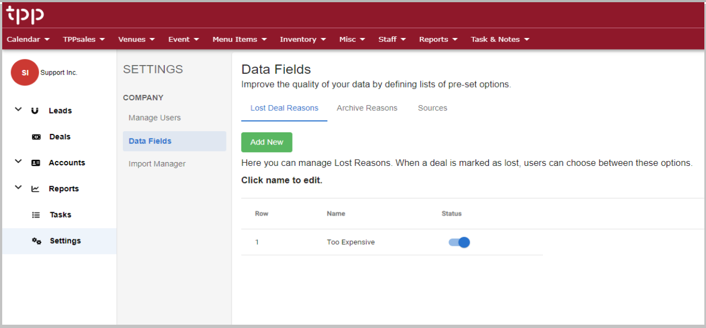Click the Data Fields page heading

click(276, 69)
